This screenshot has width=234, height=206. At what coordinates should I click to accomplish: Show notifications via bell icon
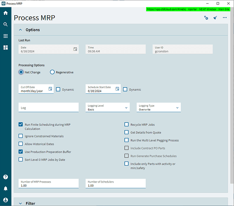point(5,188)
